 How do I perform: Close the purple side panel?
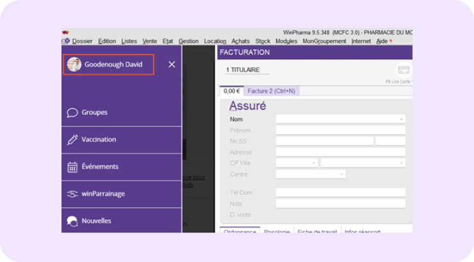click(x=171, y=65)
